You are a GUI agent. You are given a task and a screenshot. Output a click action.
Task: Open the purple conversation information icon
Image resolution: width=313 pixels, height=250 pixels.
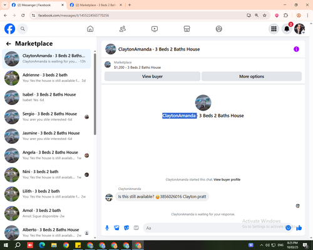pyautogui.click(x=296, y=49)
